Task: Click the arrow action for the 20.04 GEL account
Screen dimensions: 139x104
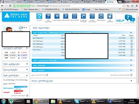Action: point(131,52)
